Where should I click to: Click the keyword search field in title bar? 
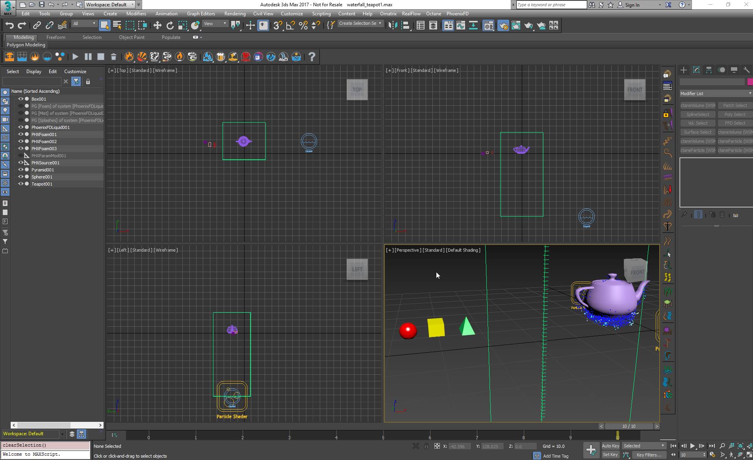tap(551, 5)
